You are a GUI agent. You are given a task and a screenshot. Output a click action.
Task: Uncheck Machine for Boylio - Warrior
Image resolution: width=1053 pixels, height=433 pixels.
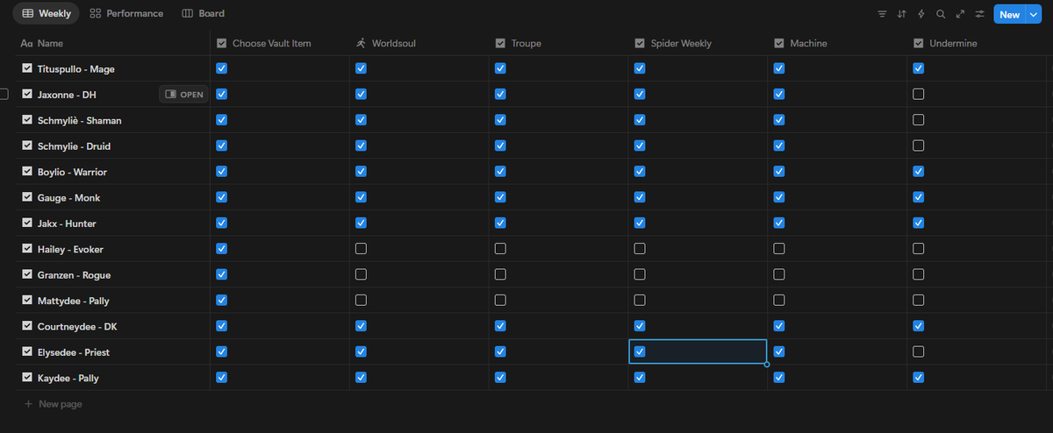click(779, 172)
